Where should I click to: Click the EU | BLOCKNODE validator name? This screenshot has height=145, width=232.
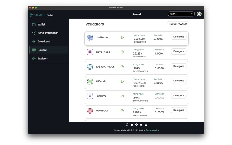(x=105, y=67)
